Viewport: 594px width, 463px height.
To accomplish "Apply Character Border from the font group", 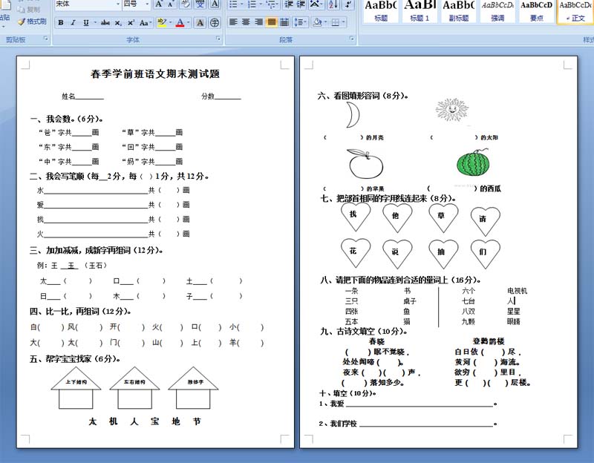I will [x=215, y=4].
